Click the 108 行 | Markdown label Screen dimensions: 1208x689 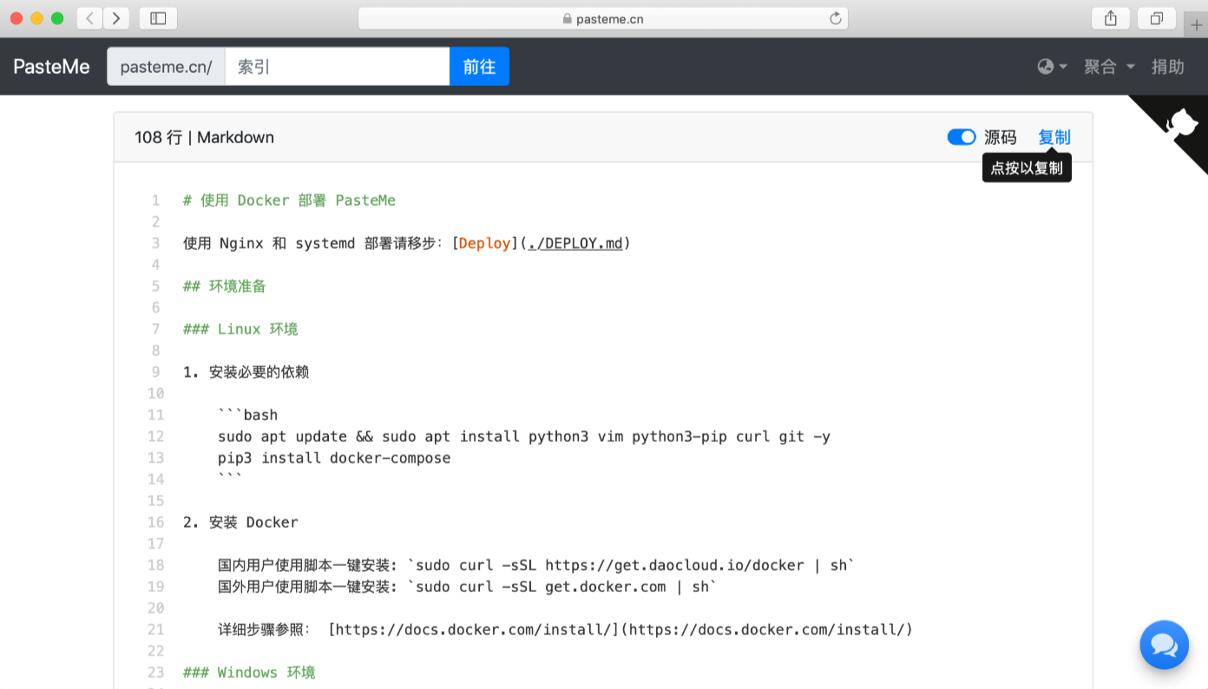pos(205,137)
